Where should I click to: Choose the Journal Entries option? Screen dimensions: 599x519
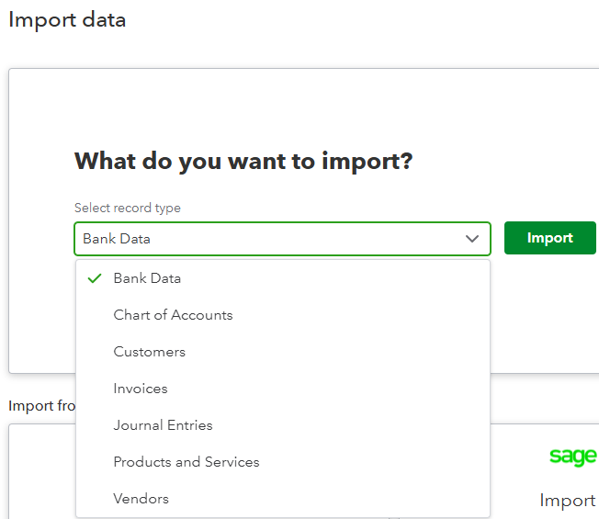(163, 425)
